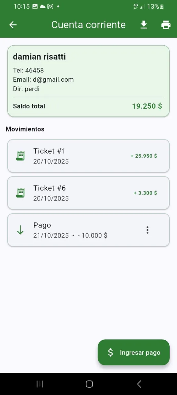Tap the recent apps navigation button
This screenshot has height=395, width=177.
tap(40, 384)
